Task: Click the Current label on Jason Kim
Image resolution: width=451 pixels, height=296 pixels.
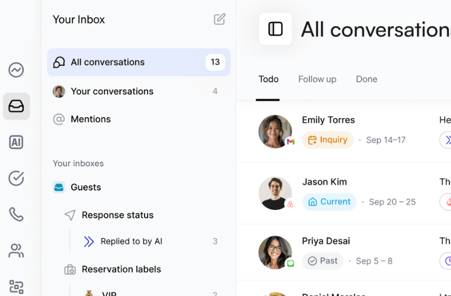Action: (x=329, y=202)
